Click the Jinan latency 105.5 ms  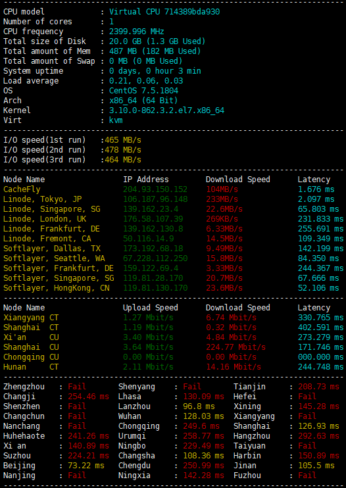pyautogui.click(x=316, y=466)
